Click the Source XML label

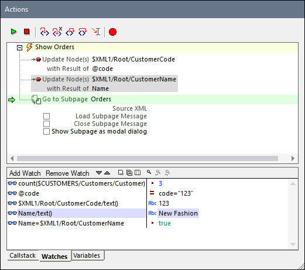(129, 108)
